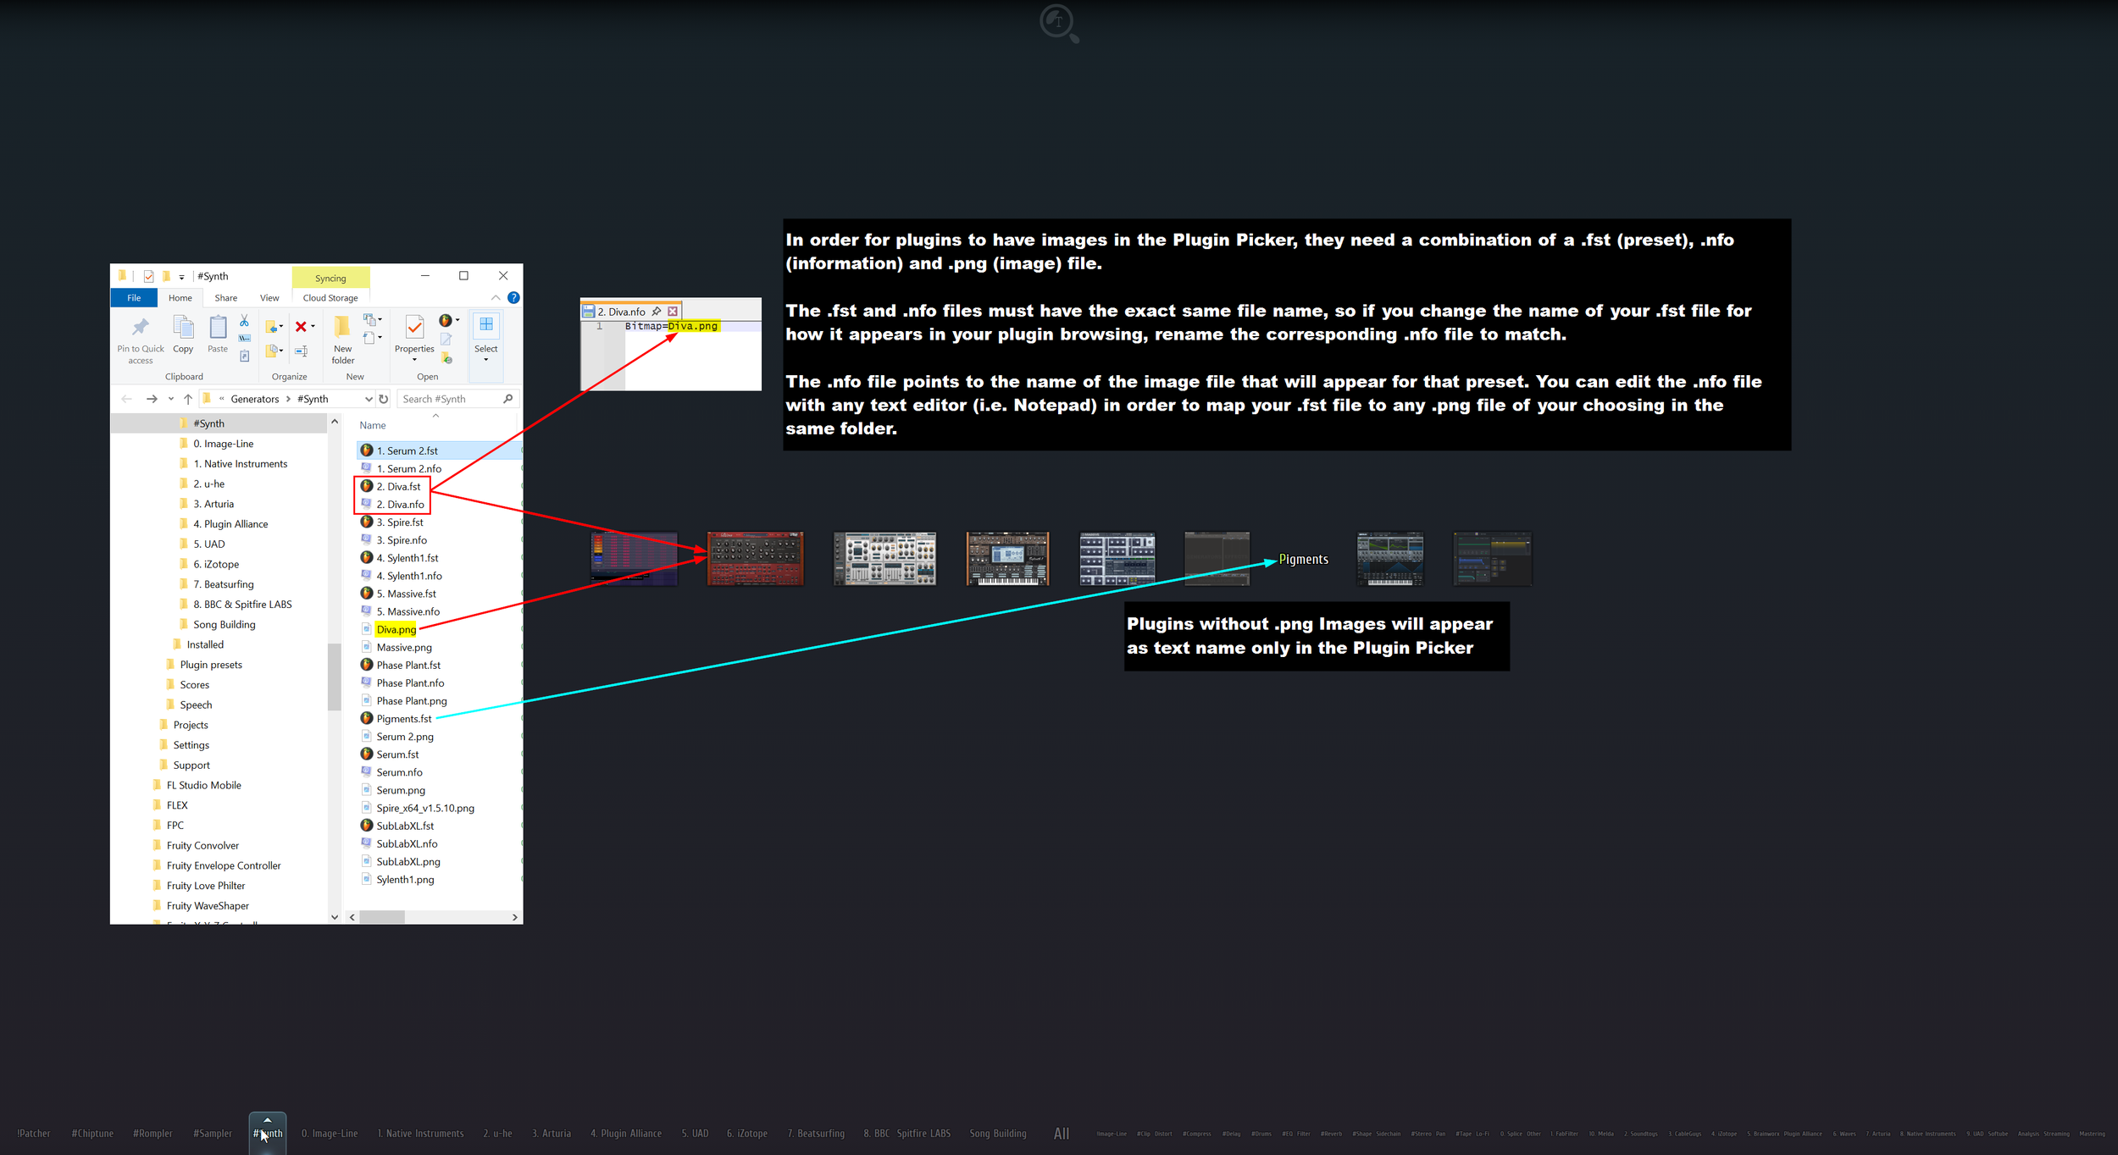Click the History folder icon in Open group
Viewport: 2118px width, 1155px height.
pos(446,357)
